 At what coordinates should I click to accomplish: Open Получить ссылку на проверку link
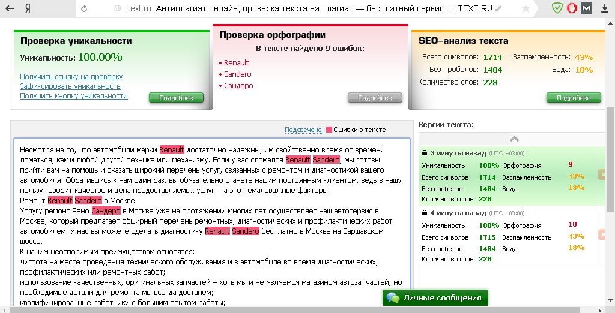point(71,77)
